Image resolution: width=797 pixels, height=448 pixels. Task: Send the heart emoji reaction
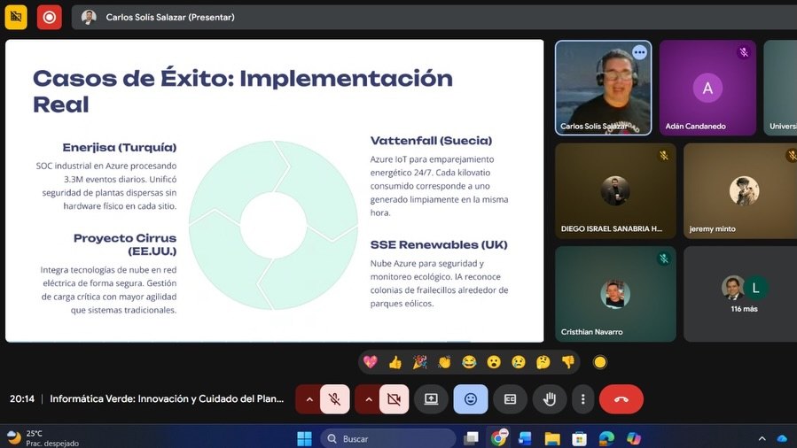point(371,362)
